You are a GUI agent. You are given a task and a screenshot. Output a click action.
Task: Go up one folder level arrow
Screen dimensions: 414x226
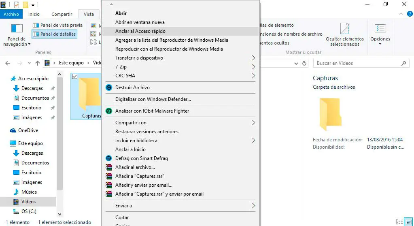pyautogui.click(x=38, y=63)
